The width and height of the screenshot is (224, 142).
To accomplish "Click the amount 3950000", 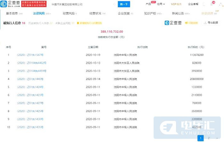I will click(x=197, y=71).
